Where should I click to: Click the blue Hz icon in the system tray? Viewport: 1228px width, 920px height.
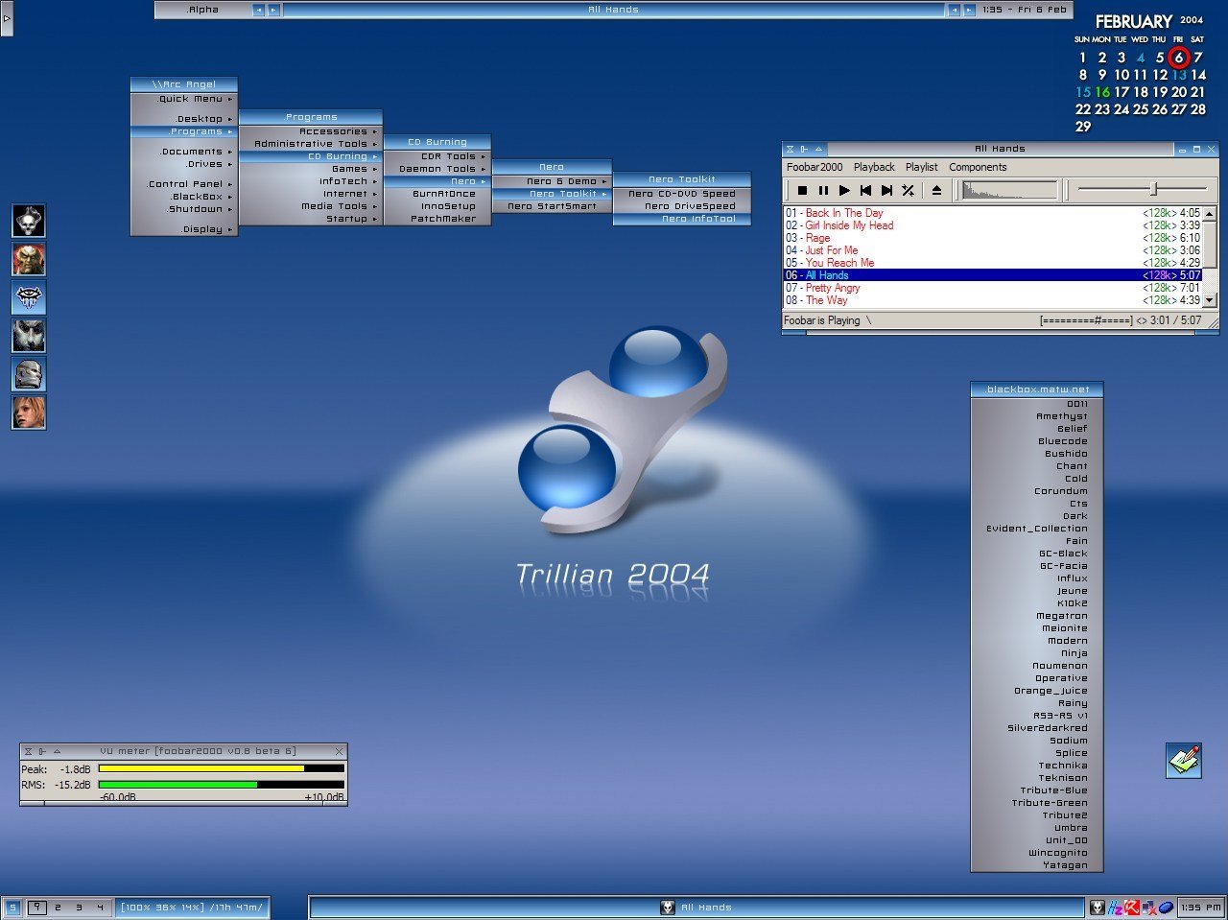(1115, 907)
